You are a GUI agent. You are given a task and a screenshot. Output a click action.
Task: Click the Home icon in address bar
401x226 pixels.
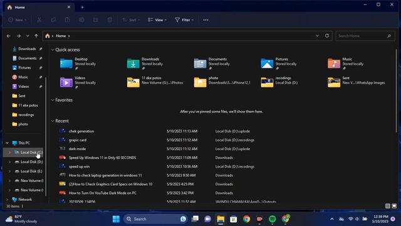pyautogui.click(x=48, y=36)
